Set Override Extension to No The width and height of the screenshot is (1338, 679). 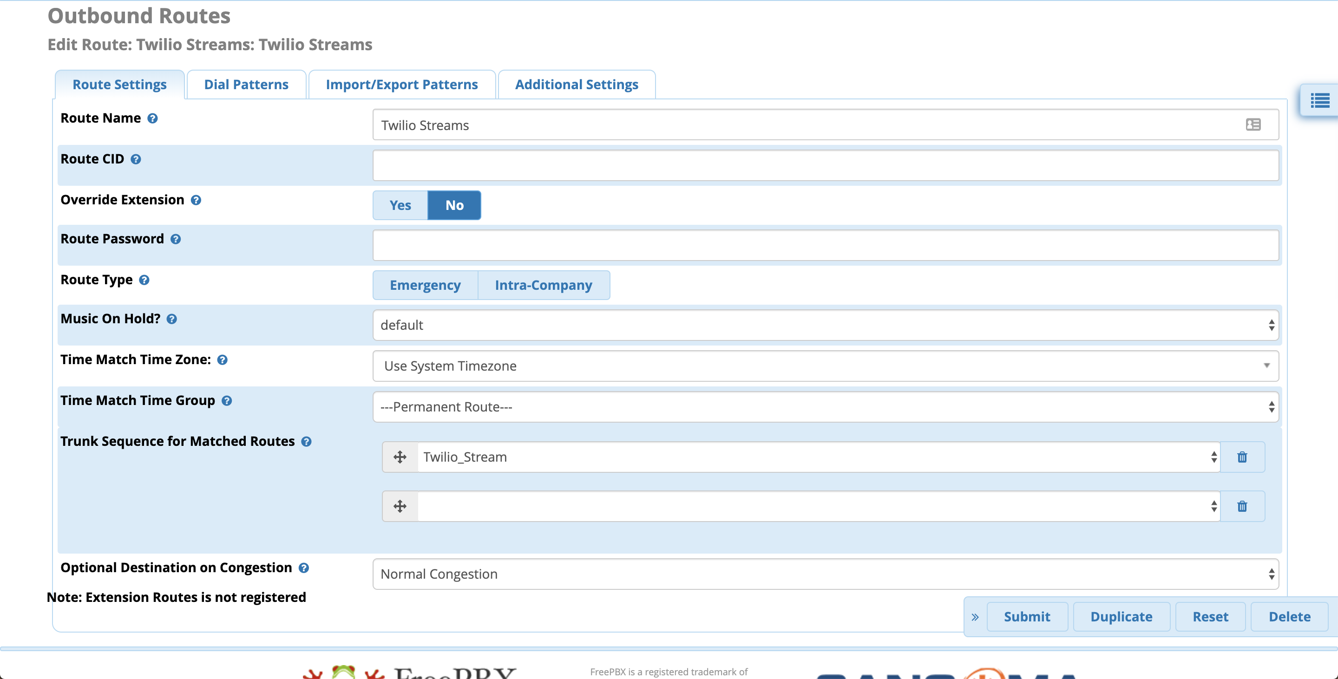(x=454, y=206)
